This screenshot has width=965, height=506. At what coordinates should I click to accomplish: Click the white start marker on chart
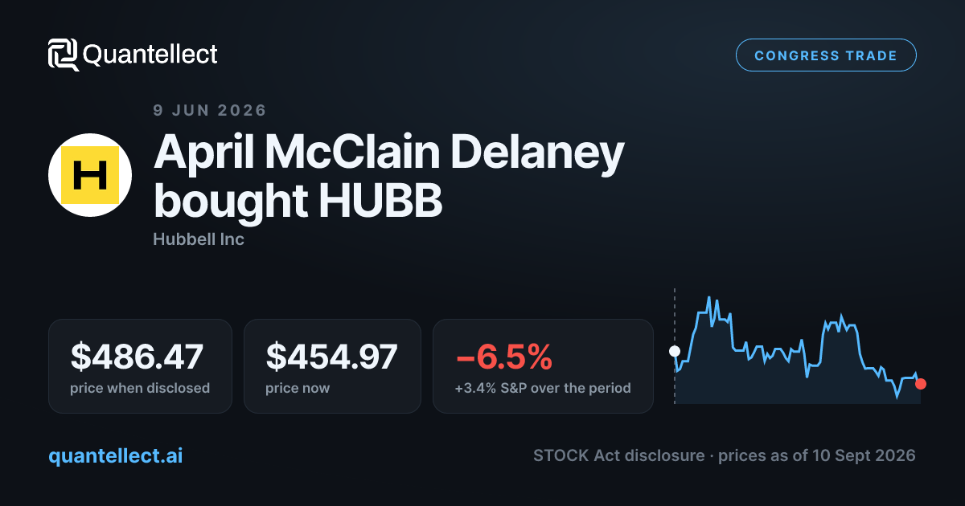675,351
